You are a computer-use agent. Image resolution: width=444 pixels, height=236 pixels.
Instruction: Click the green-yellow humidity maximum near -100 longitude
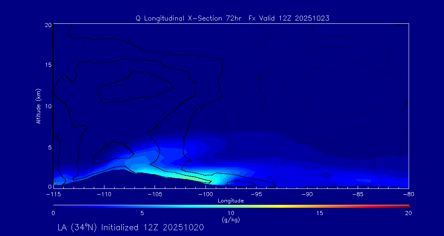tap(199, 179)
